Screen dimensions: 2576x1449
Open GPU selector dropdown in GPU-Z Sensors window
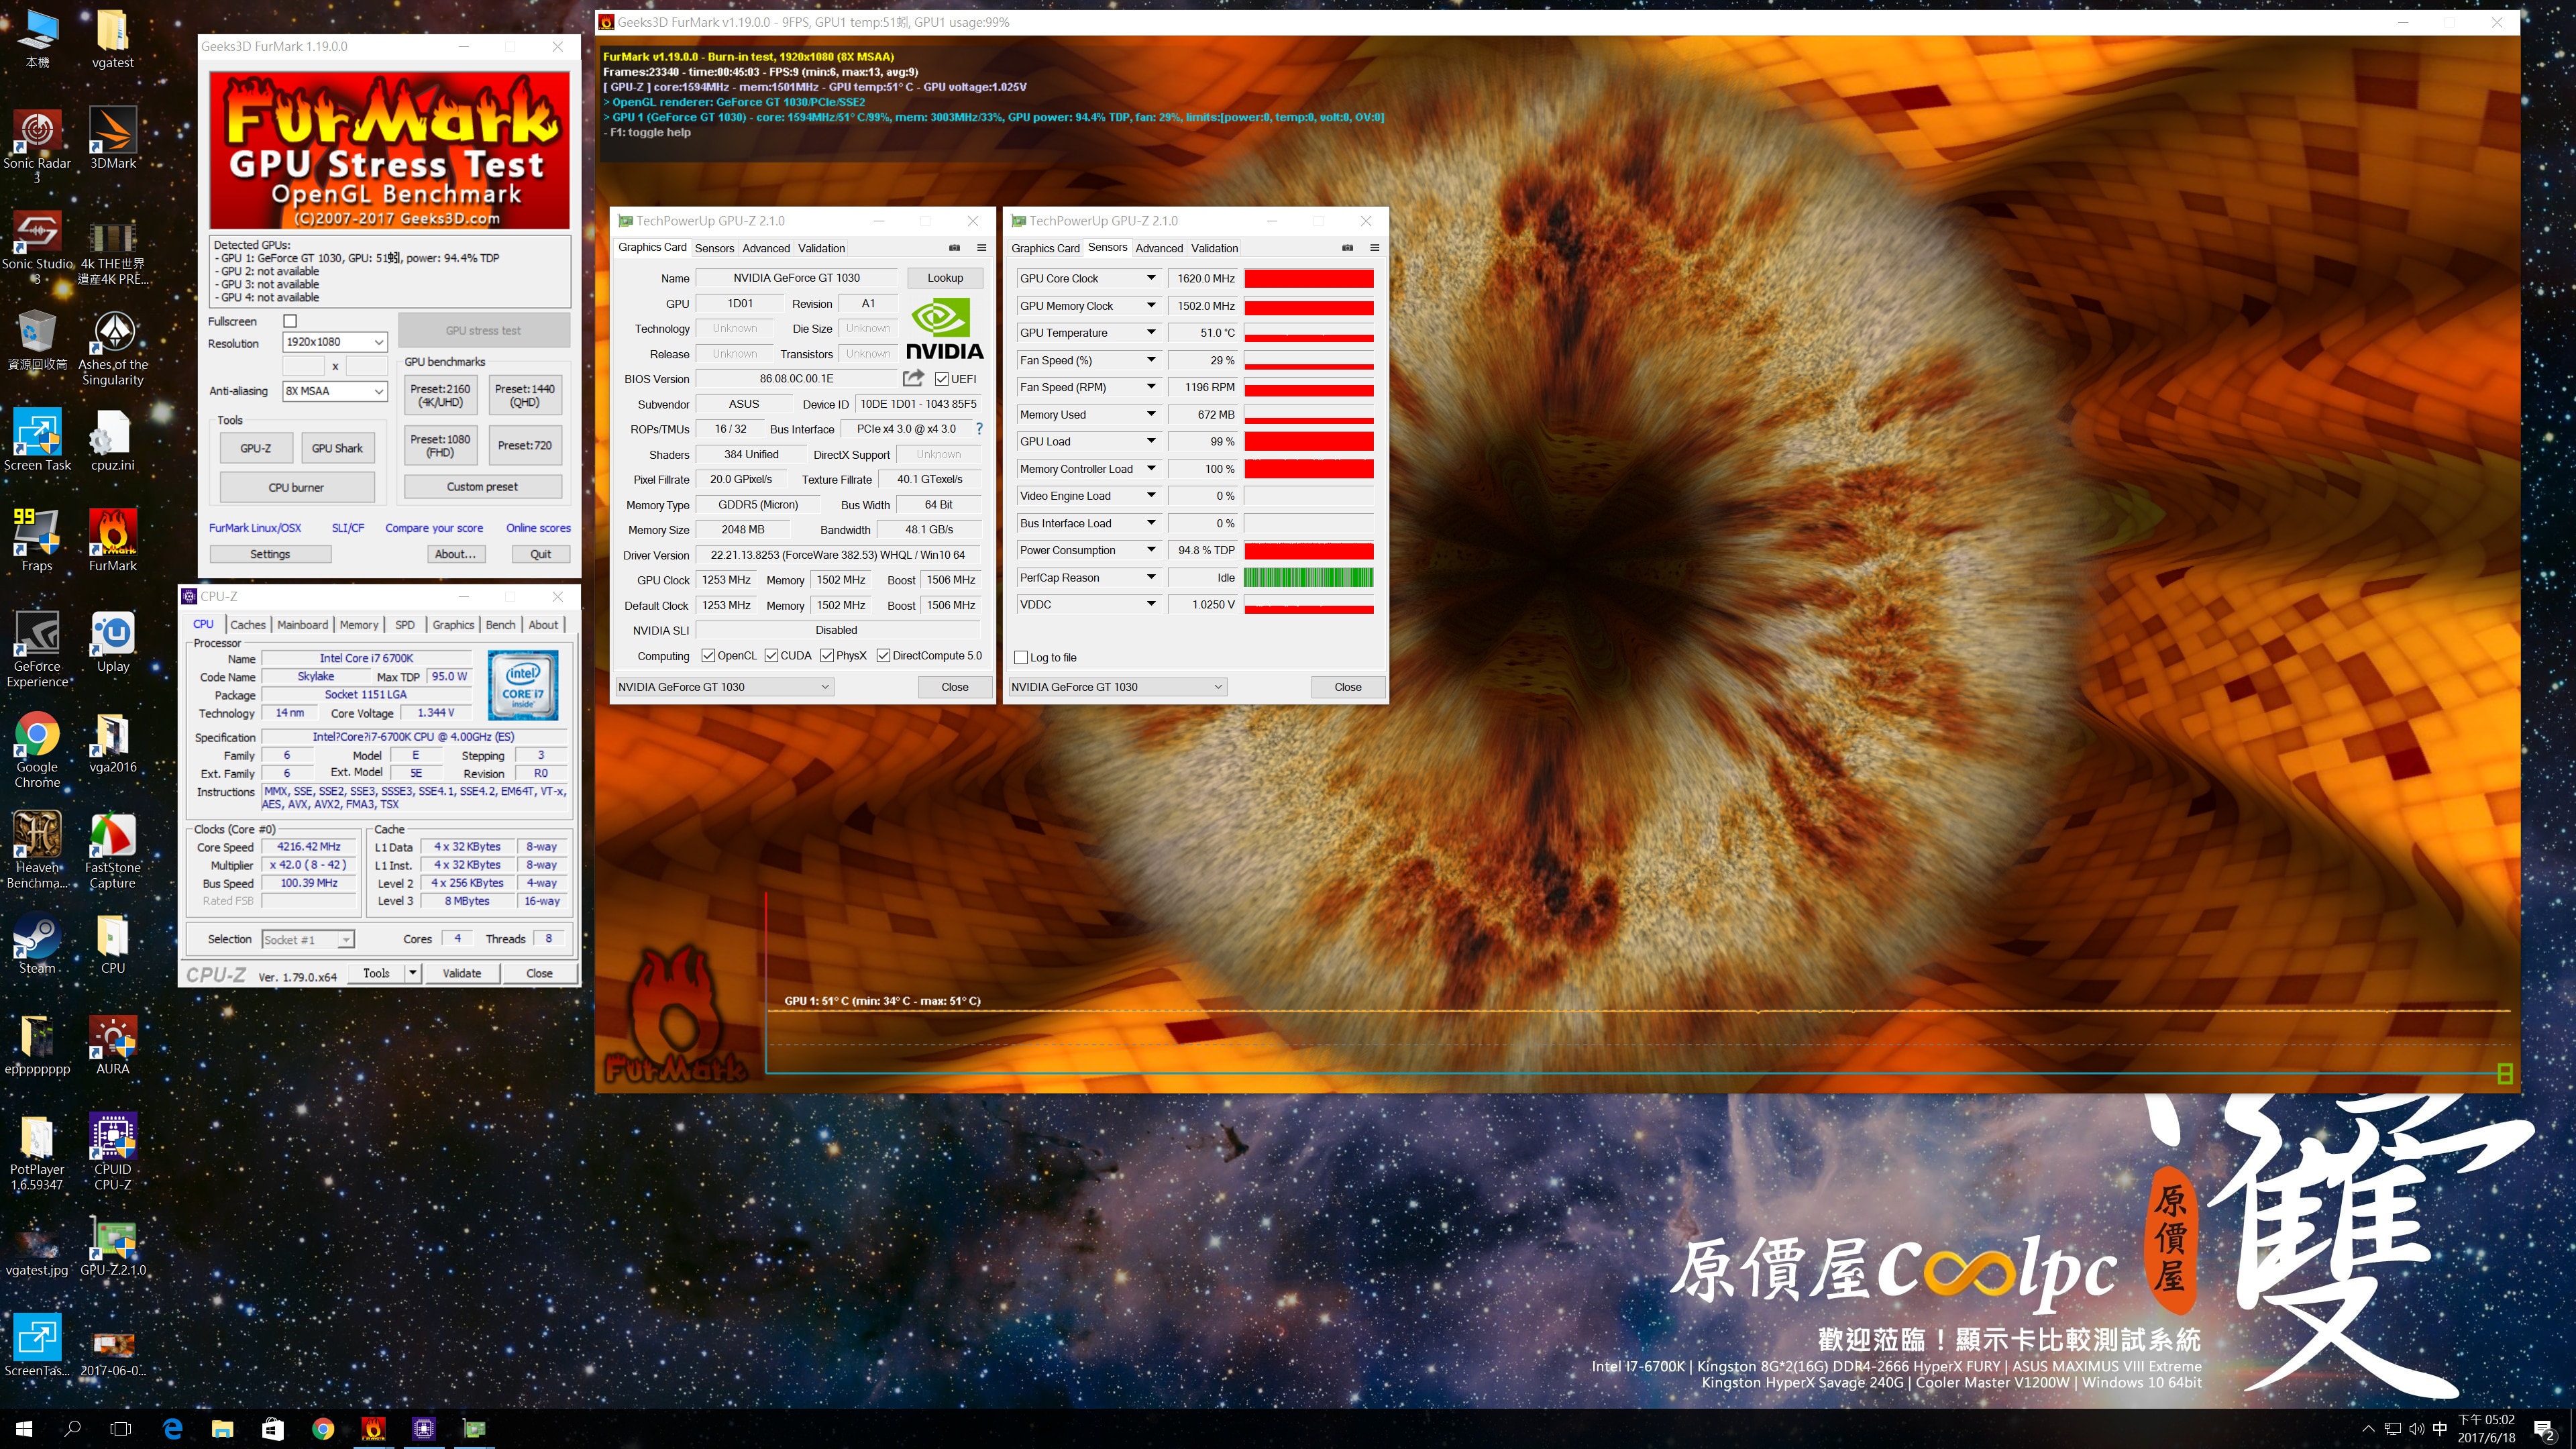point(1117,687)
